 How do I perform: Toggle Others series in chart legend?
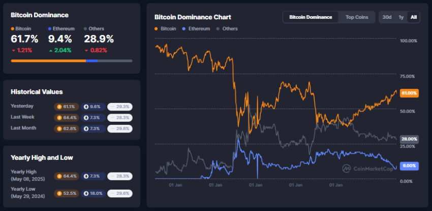(227, 29)
